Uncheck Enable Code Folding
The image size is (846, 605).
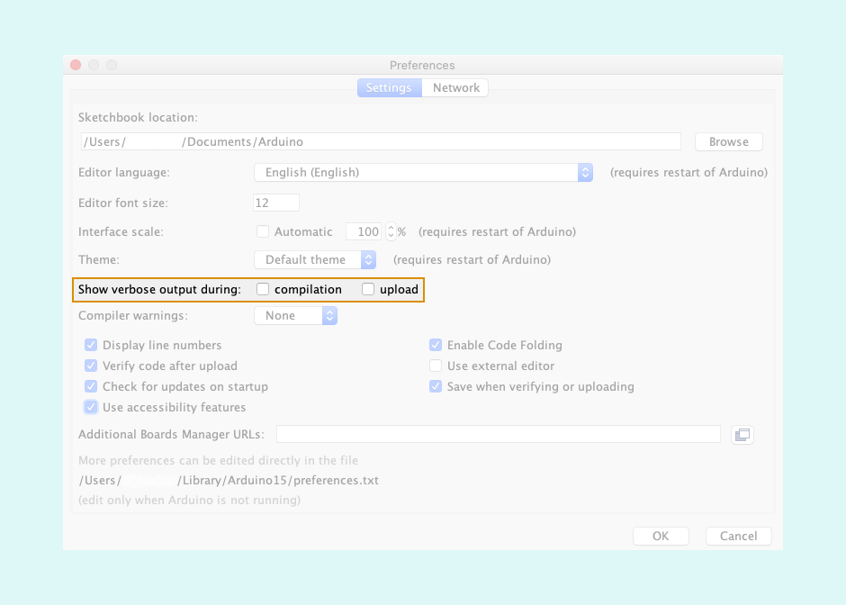tap(436, 345)
